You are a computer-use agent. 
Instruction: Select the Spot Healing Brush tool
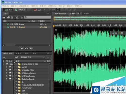pyautogui.click(x=75, y=10)
